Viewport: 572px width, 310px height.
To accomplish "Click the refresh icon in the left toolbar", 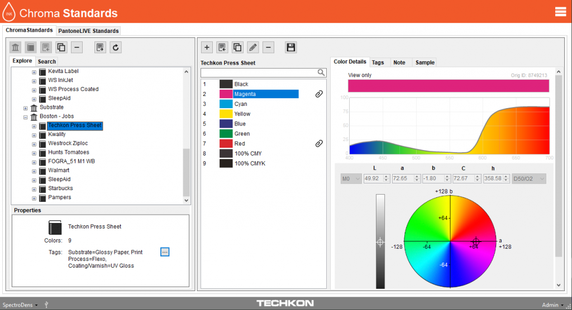I will point(116,47).
